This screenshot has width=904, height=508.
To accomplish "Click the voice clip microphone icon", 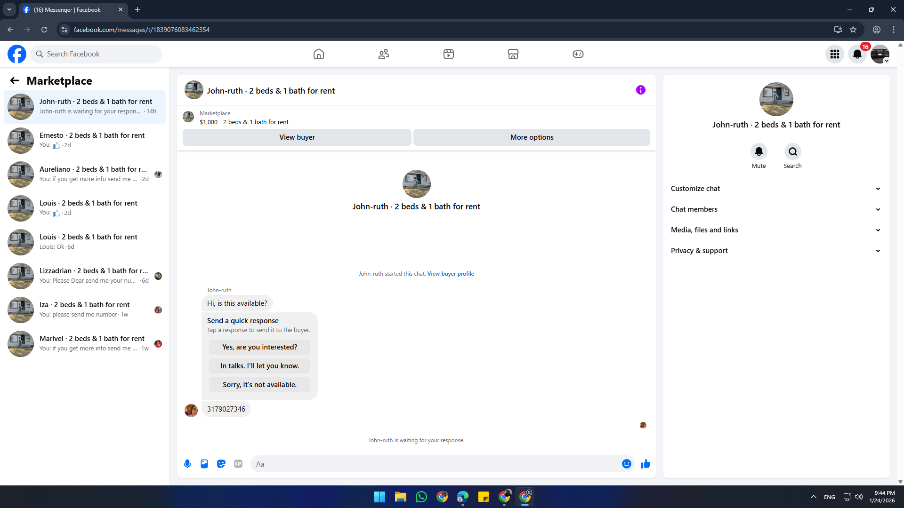I will (x=187, y=464).
